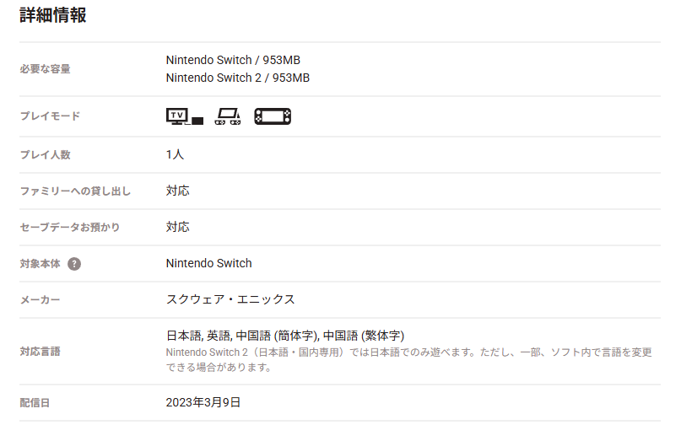This screenshot has height=425, width=681.
Task: Click 対応 value in ファミリーへの貸し出し row
Action: point(177,191)
